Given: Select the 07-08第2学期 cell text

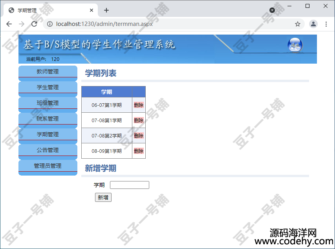Looking at the screenshot, I should tap(106, 135).
